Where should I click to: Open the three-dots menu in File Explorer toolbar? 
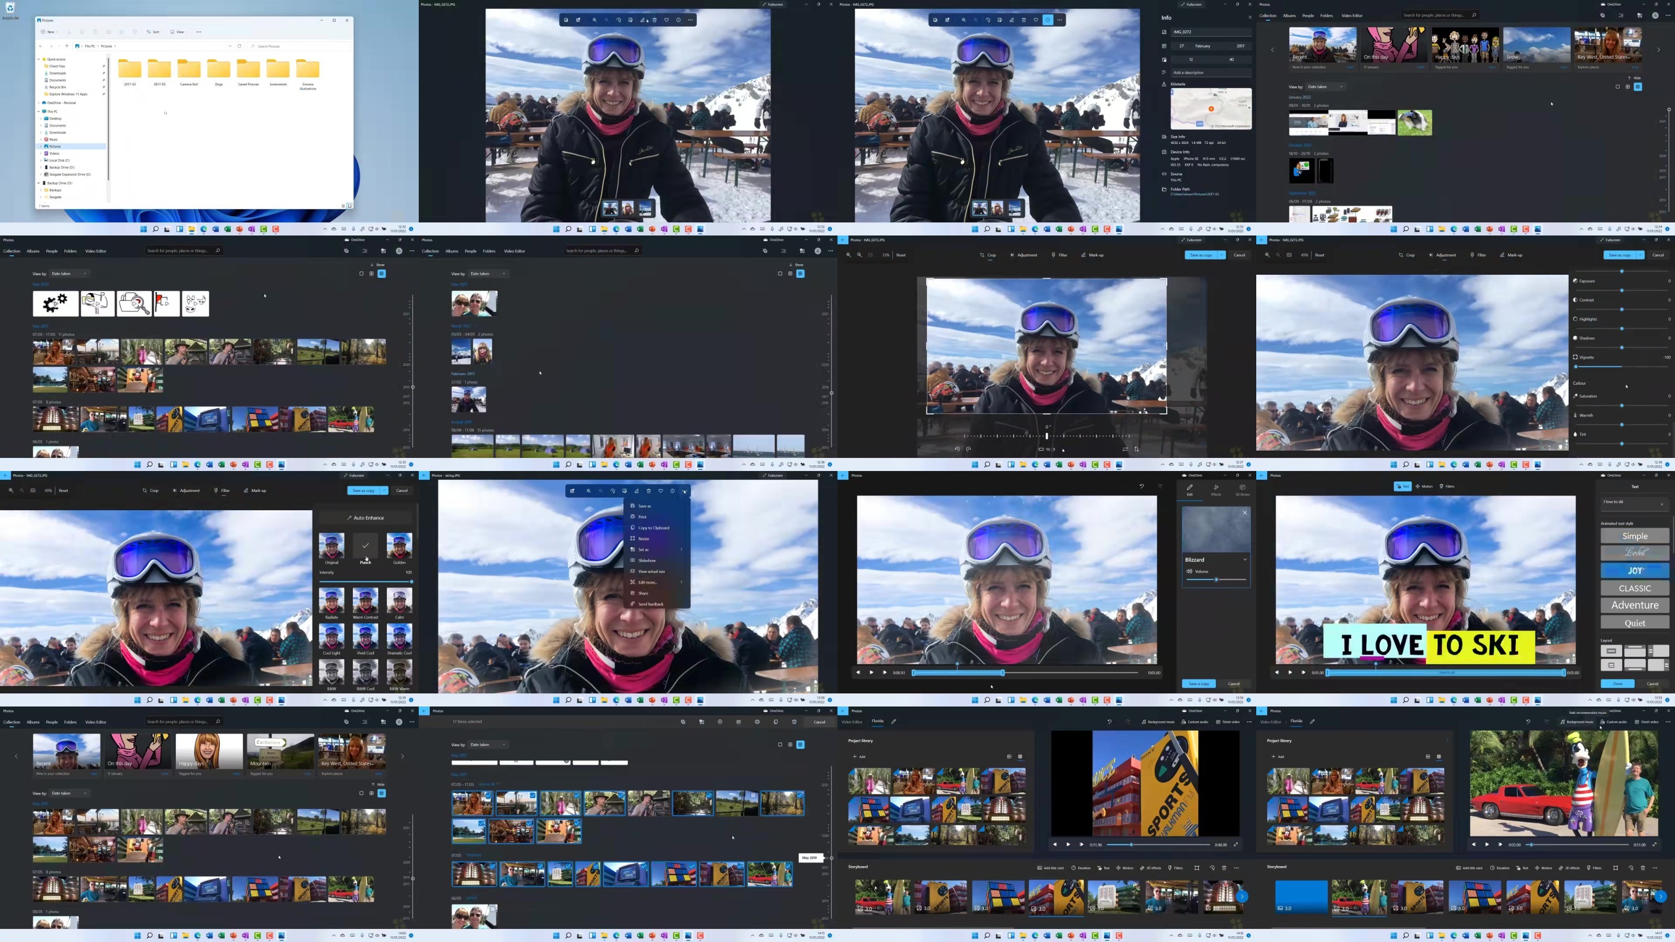coord(198,32)
